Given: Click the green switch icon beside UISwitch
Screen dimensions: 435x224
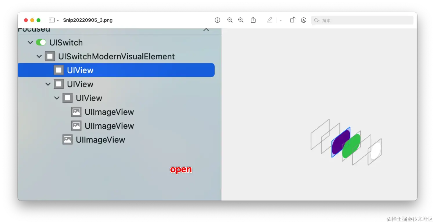Looking at the screenshot, I should point(41,43).
